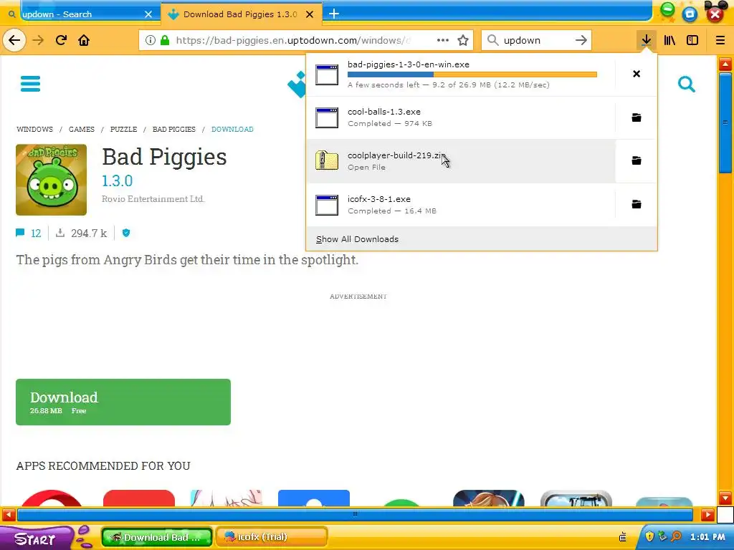Click the bad-piggies download progress bar
Screen dimensions: 734x550
coord(472,74)
